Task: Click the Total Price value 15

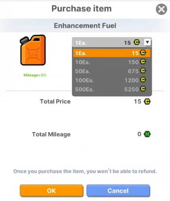Action: point(137,102)
